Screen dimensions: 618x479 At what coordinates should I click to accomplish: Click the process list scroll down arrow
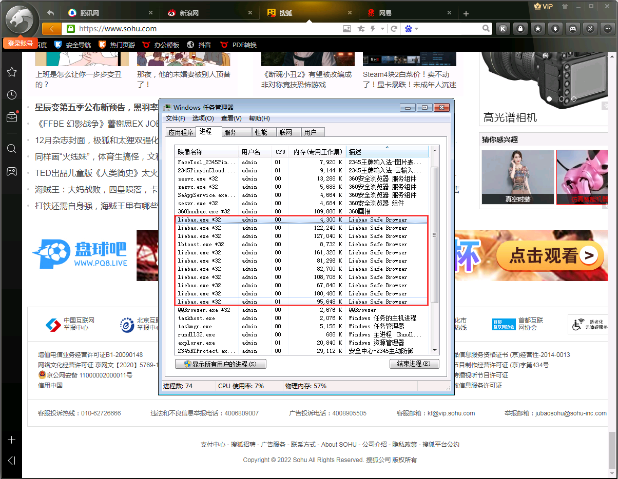click(434, 351)
